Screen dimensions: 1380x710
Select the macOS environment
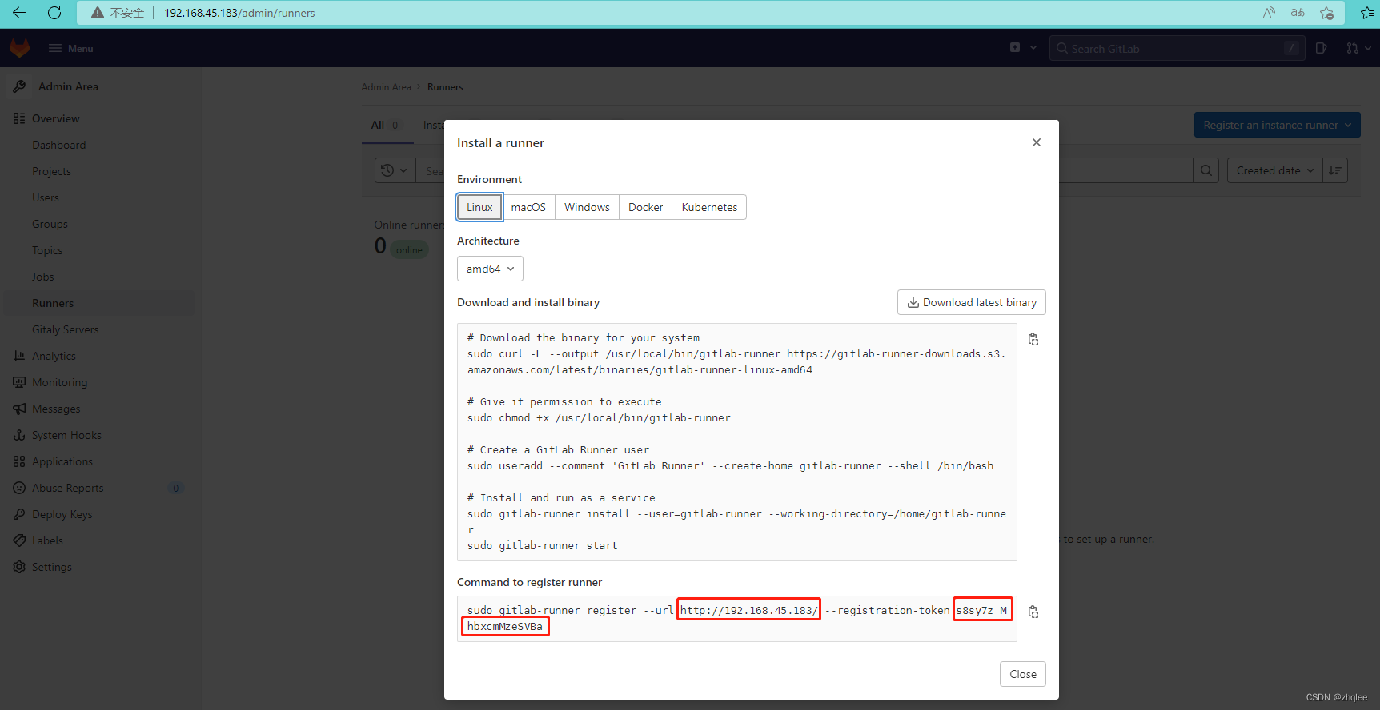coord(528,207)
